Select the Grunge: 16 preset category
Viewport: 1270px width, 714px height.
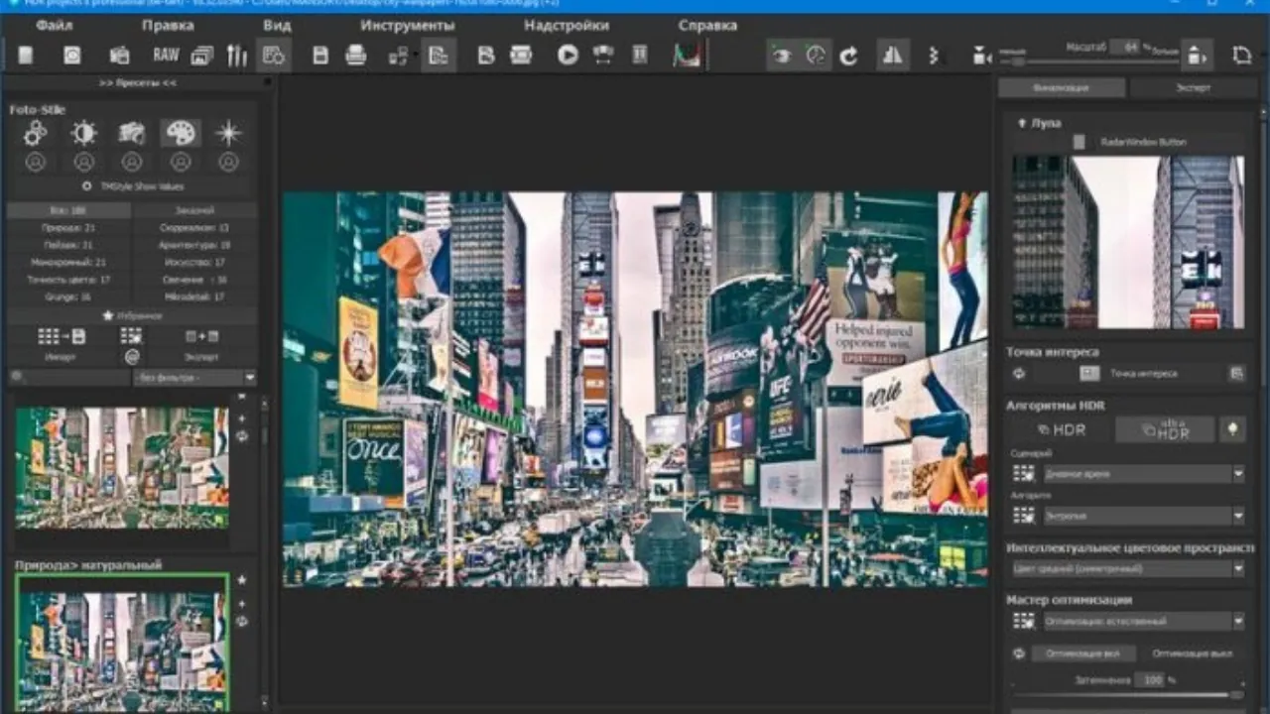click(68, 296)
